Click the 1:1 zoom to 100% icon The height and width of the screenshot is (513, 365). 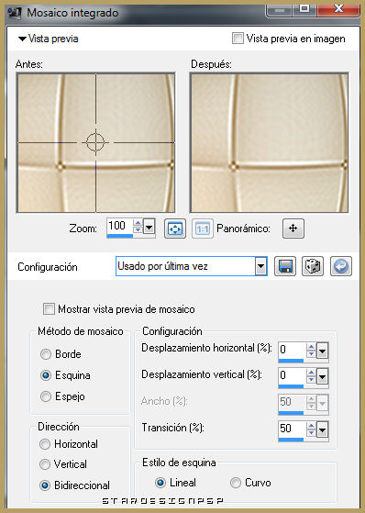click(203, 229)
